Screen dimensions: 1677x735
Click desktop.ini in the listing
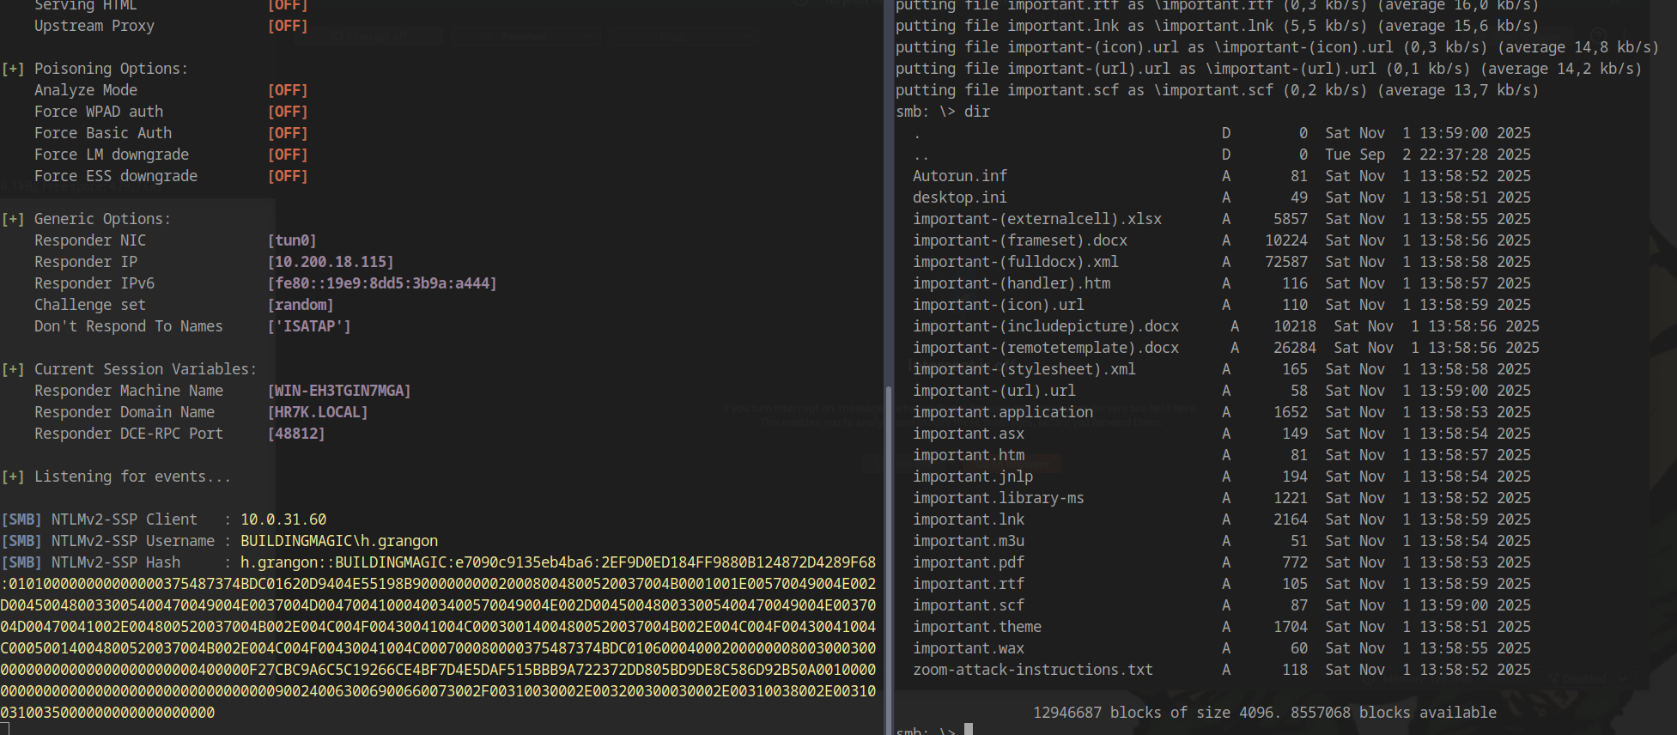click(x=960, y=197)
